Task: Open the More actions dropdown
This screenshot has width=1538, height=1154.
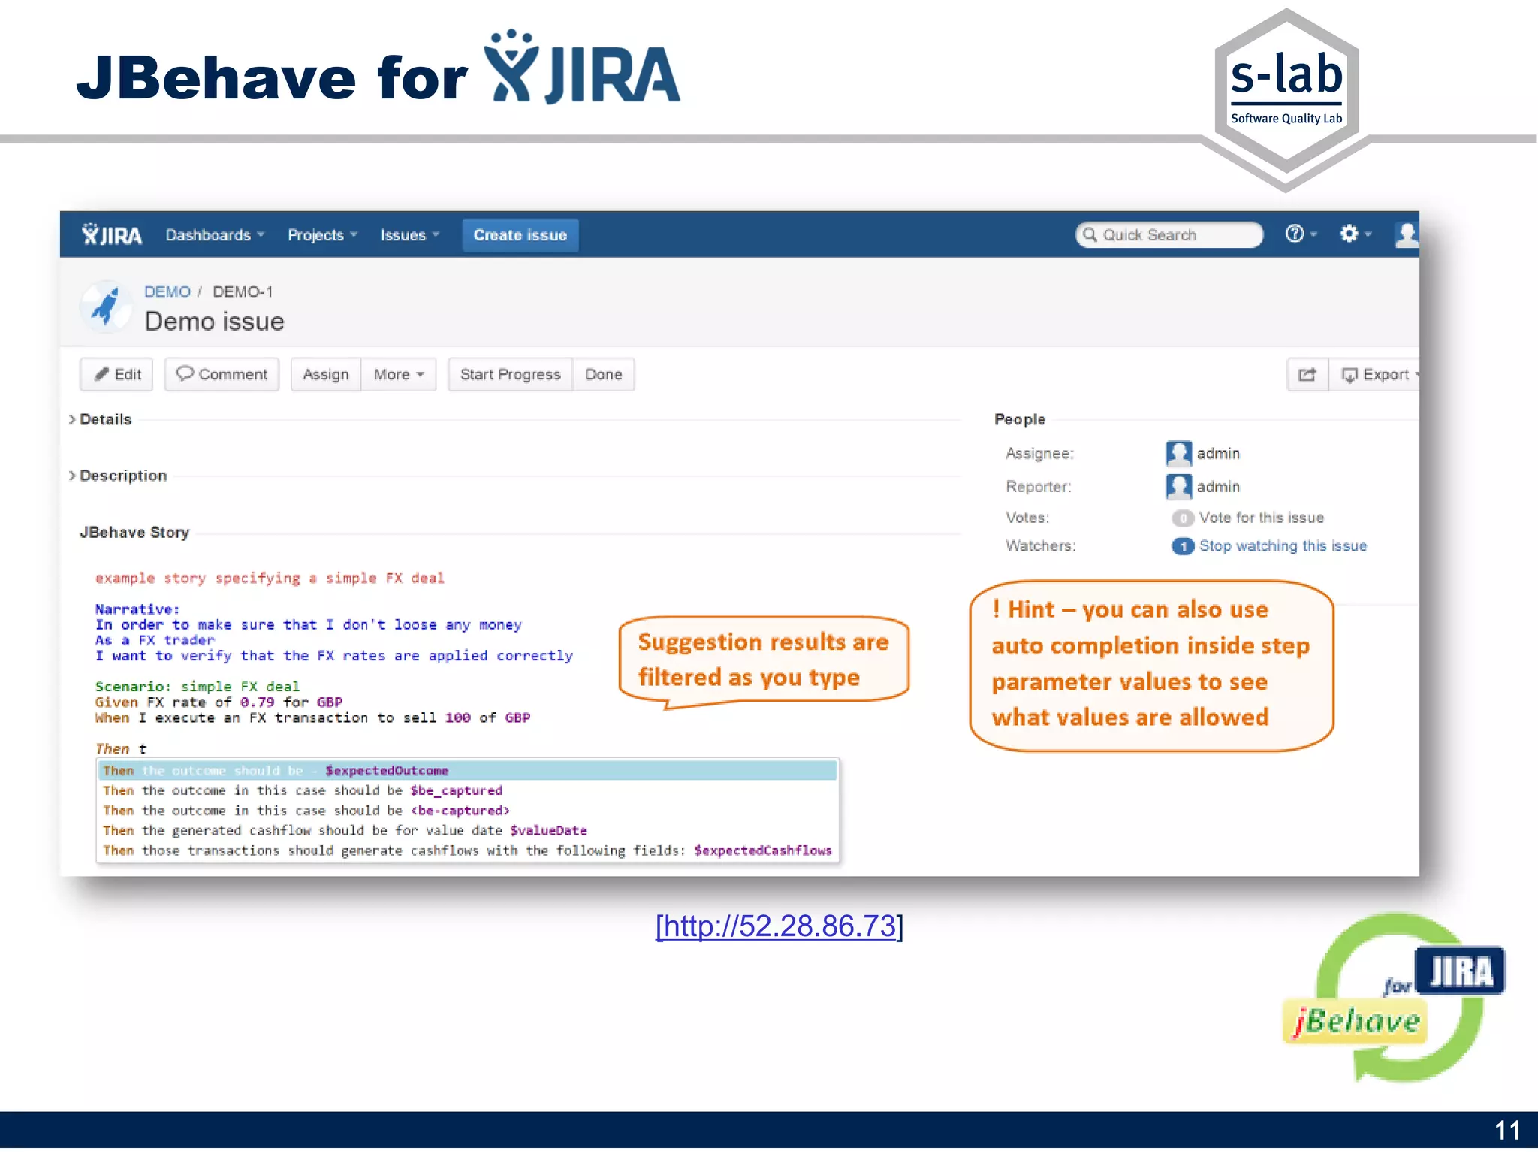Action: click(x=399, y=375)
